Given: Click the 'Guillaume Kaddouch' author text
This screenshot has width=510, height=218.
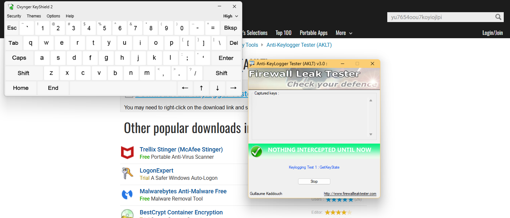Looking at the screenshot, I should 266,194.
